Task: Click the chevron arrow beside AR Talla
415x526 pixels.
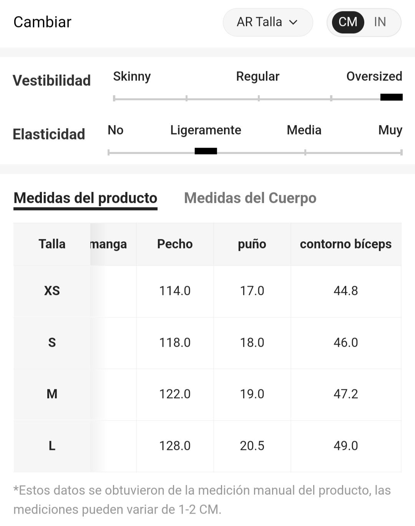Action: pyautogui.click(x=293, y=22)
